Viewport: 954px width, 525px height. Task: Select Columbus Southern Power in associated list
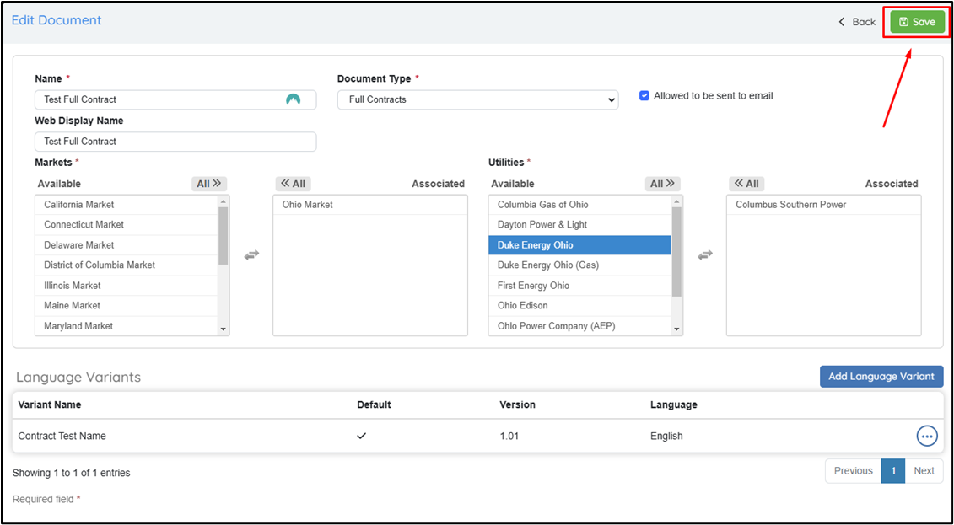click(x=824, y=205)
